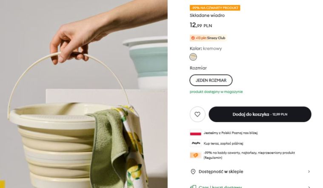
Task: Add bucket to wishlist via heart icon
Action: tap(197, 114)
